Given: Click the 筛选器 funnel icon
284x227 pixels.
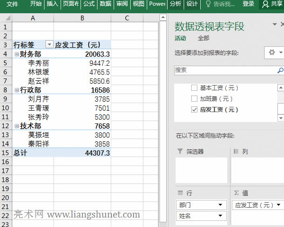Looking at the screenshot, I should click(180, 151).
